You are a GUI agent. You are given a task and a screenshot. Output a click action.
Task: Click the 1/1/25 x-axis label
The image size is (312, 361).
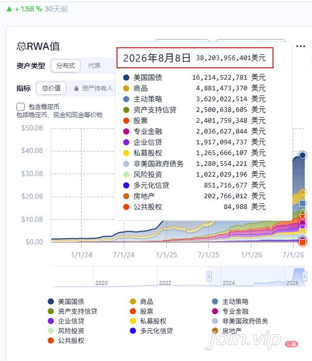[x=167, y=255]
